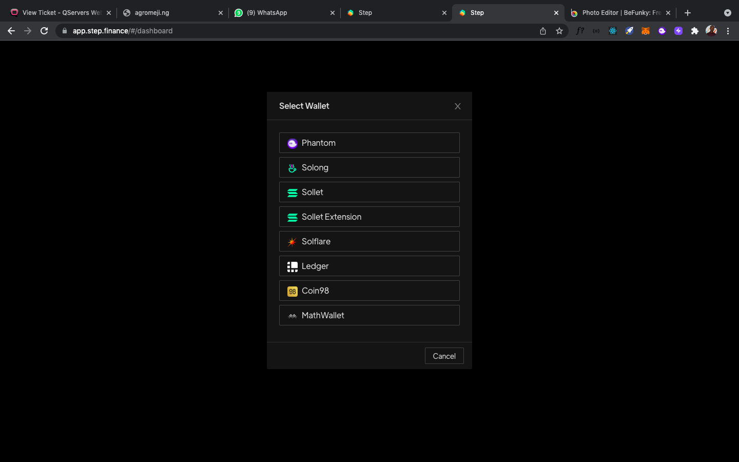
Task: Open the React Developer Tools extension
Action: 613,31
